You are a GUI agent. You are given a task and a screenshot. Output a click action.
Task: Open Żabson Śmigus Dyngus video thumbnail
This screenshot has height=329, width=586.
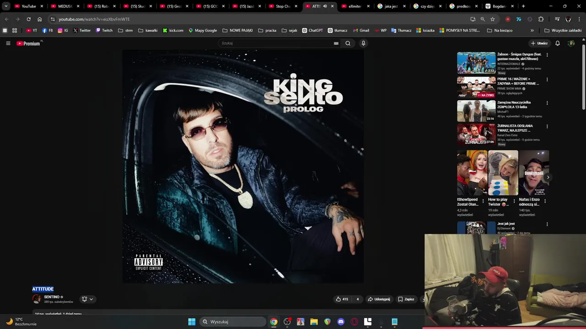476,63
